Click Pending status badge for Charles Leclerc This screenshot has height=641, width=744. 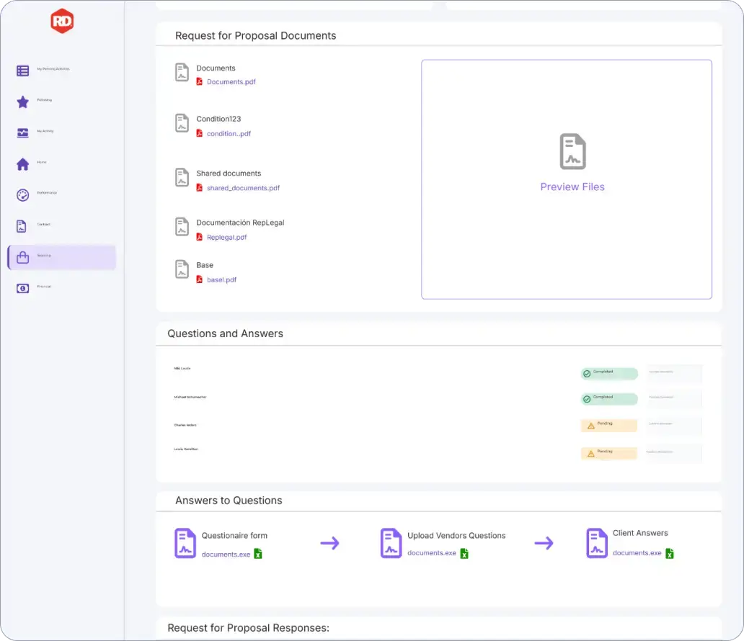point(609,425)
